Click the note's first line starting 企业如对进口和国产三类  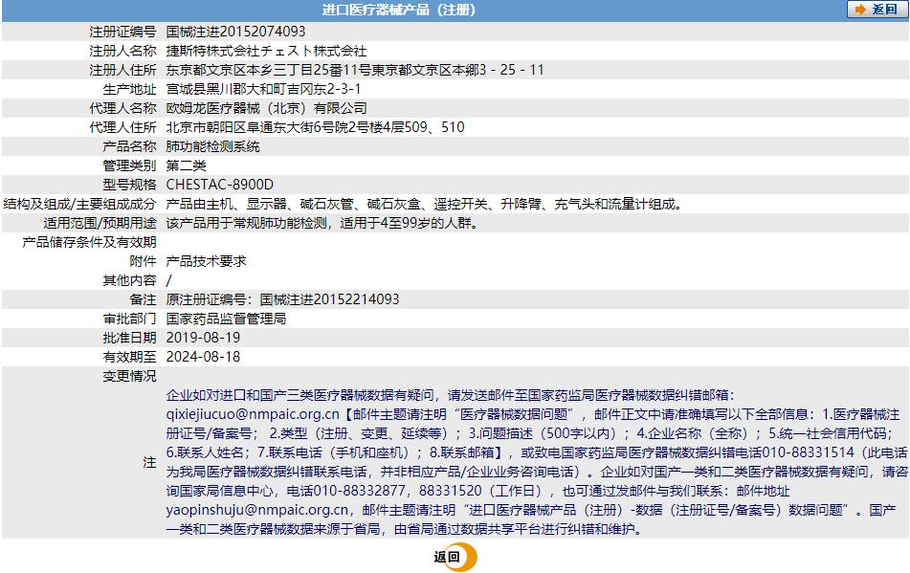(451, 395)
